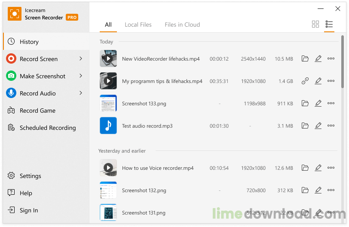Click duration 00:01:30

point(219,126)
